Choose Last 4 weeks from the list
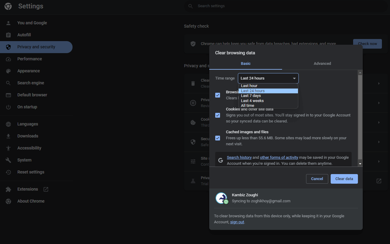This screenshot has height=244, width=390. 268,101
